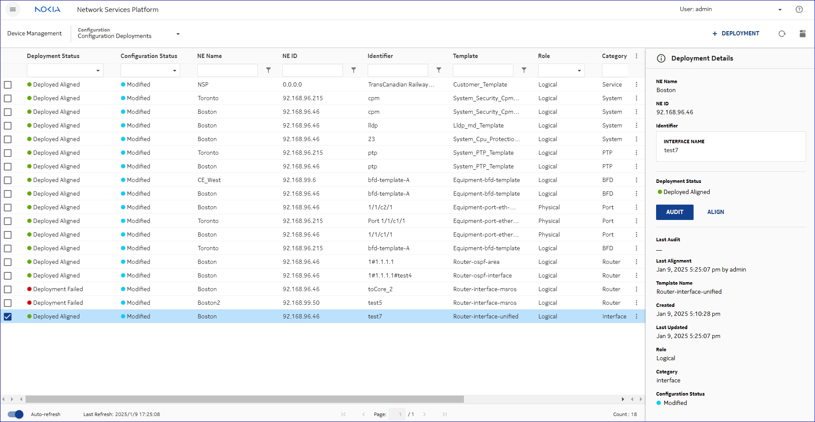The width and height of the screenshot is (815, 422).
Task: Click the Identifier filter input field
Action: (x=397, y=70)
